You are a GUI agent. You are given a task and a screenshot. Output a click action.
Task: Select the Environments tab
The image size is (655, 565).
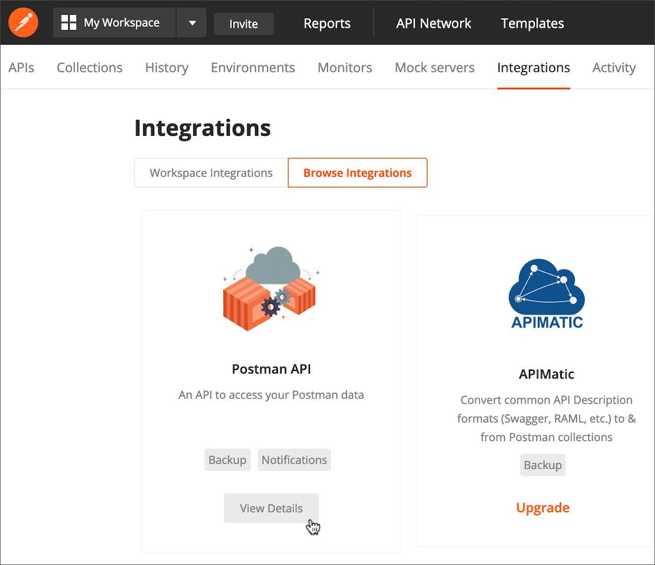pyautogui.click(x=253, y=68)
